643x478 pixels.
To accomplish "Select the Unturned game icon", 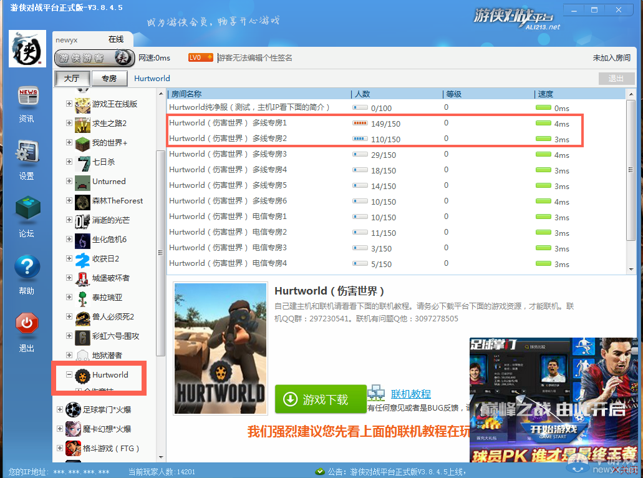I will tap(82, 182).
